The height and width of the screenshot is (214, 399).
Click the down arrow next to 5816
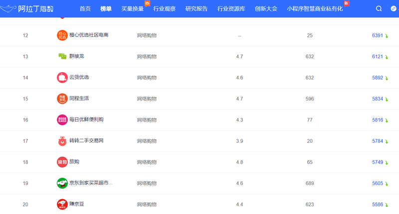[x=386, y=120]
